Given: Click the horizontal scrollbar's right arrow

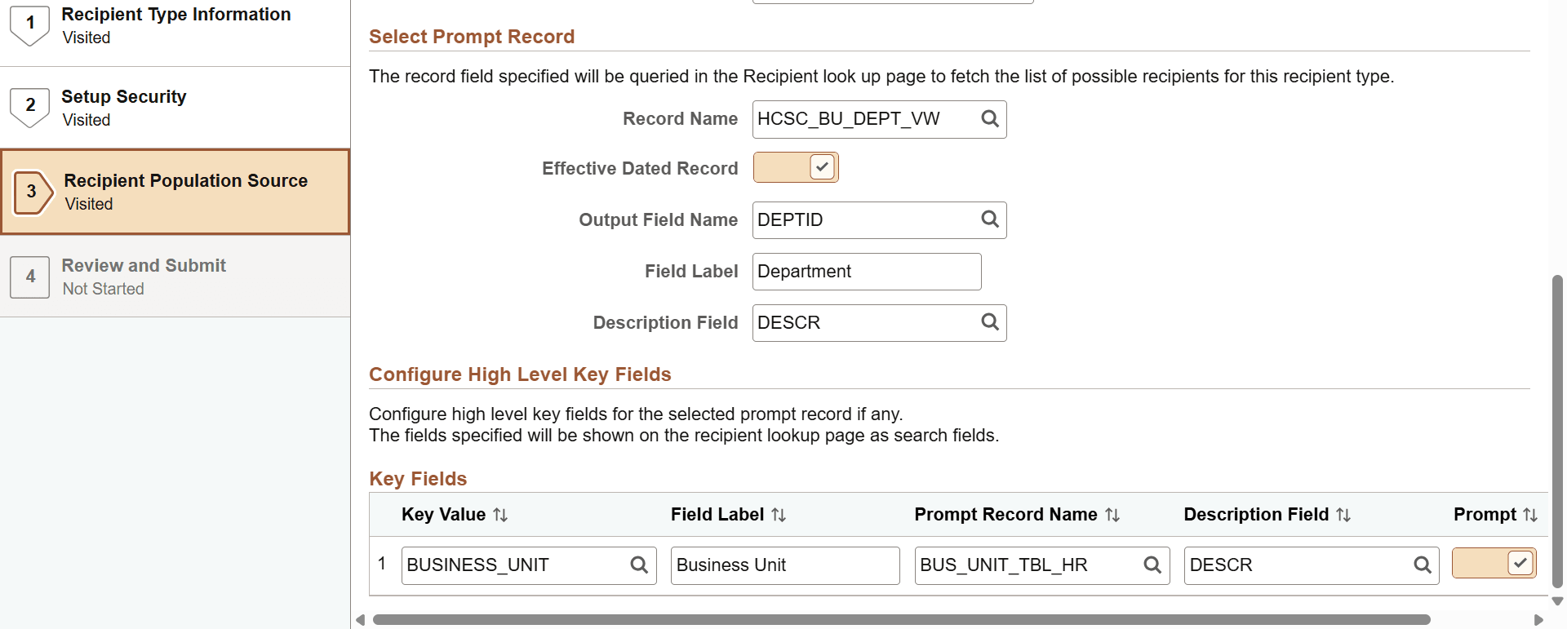Looking at the screenshot, I should pyautogui.click(x=1540, y=619).
